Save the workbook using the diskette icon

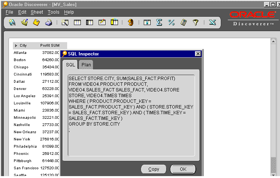(36, 23)
